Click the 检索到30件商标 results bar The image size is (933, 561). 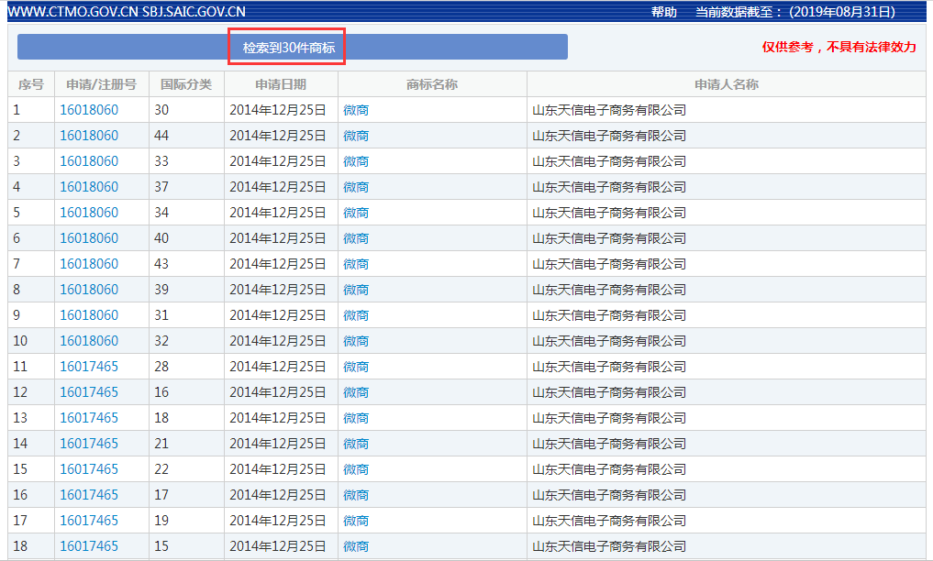tap(292, 47)
